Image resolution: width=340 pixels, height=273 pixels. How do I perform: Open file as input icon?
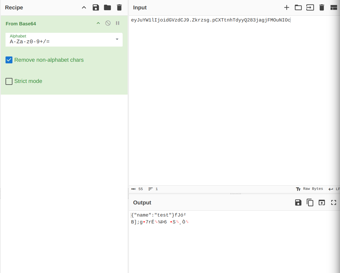point(310,7)
